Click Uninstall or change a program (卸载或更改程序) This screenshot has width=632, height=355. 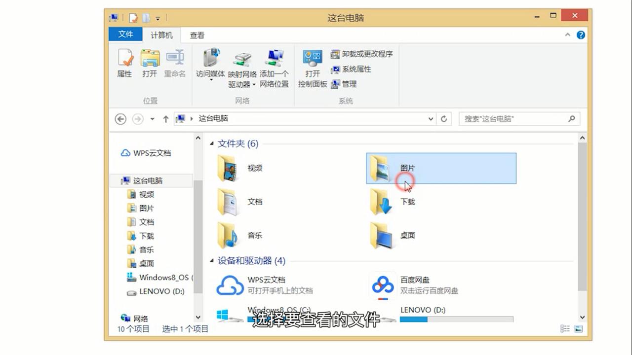[x=362, y=54]
